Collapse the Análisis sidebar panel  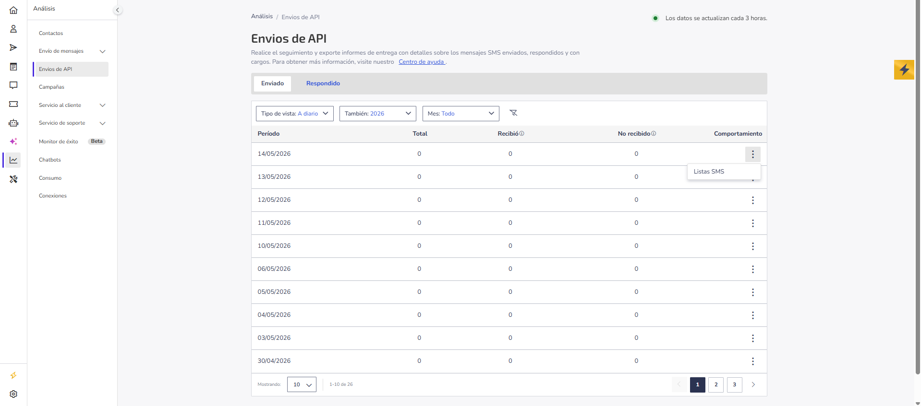click(117, 10)
